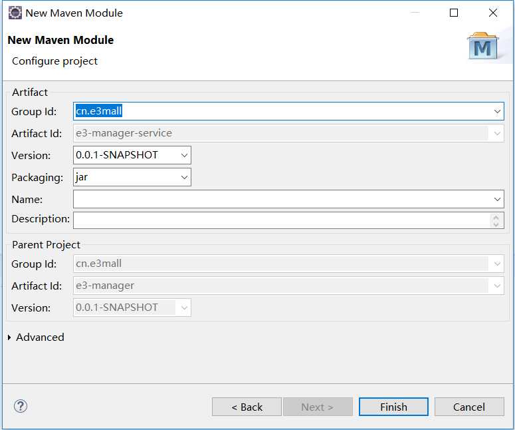Maximize the New Maven Module window
Viewport: 515px width, 430px height.
coord(454,13)
